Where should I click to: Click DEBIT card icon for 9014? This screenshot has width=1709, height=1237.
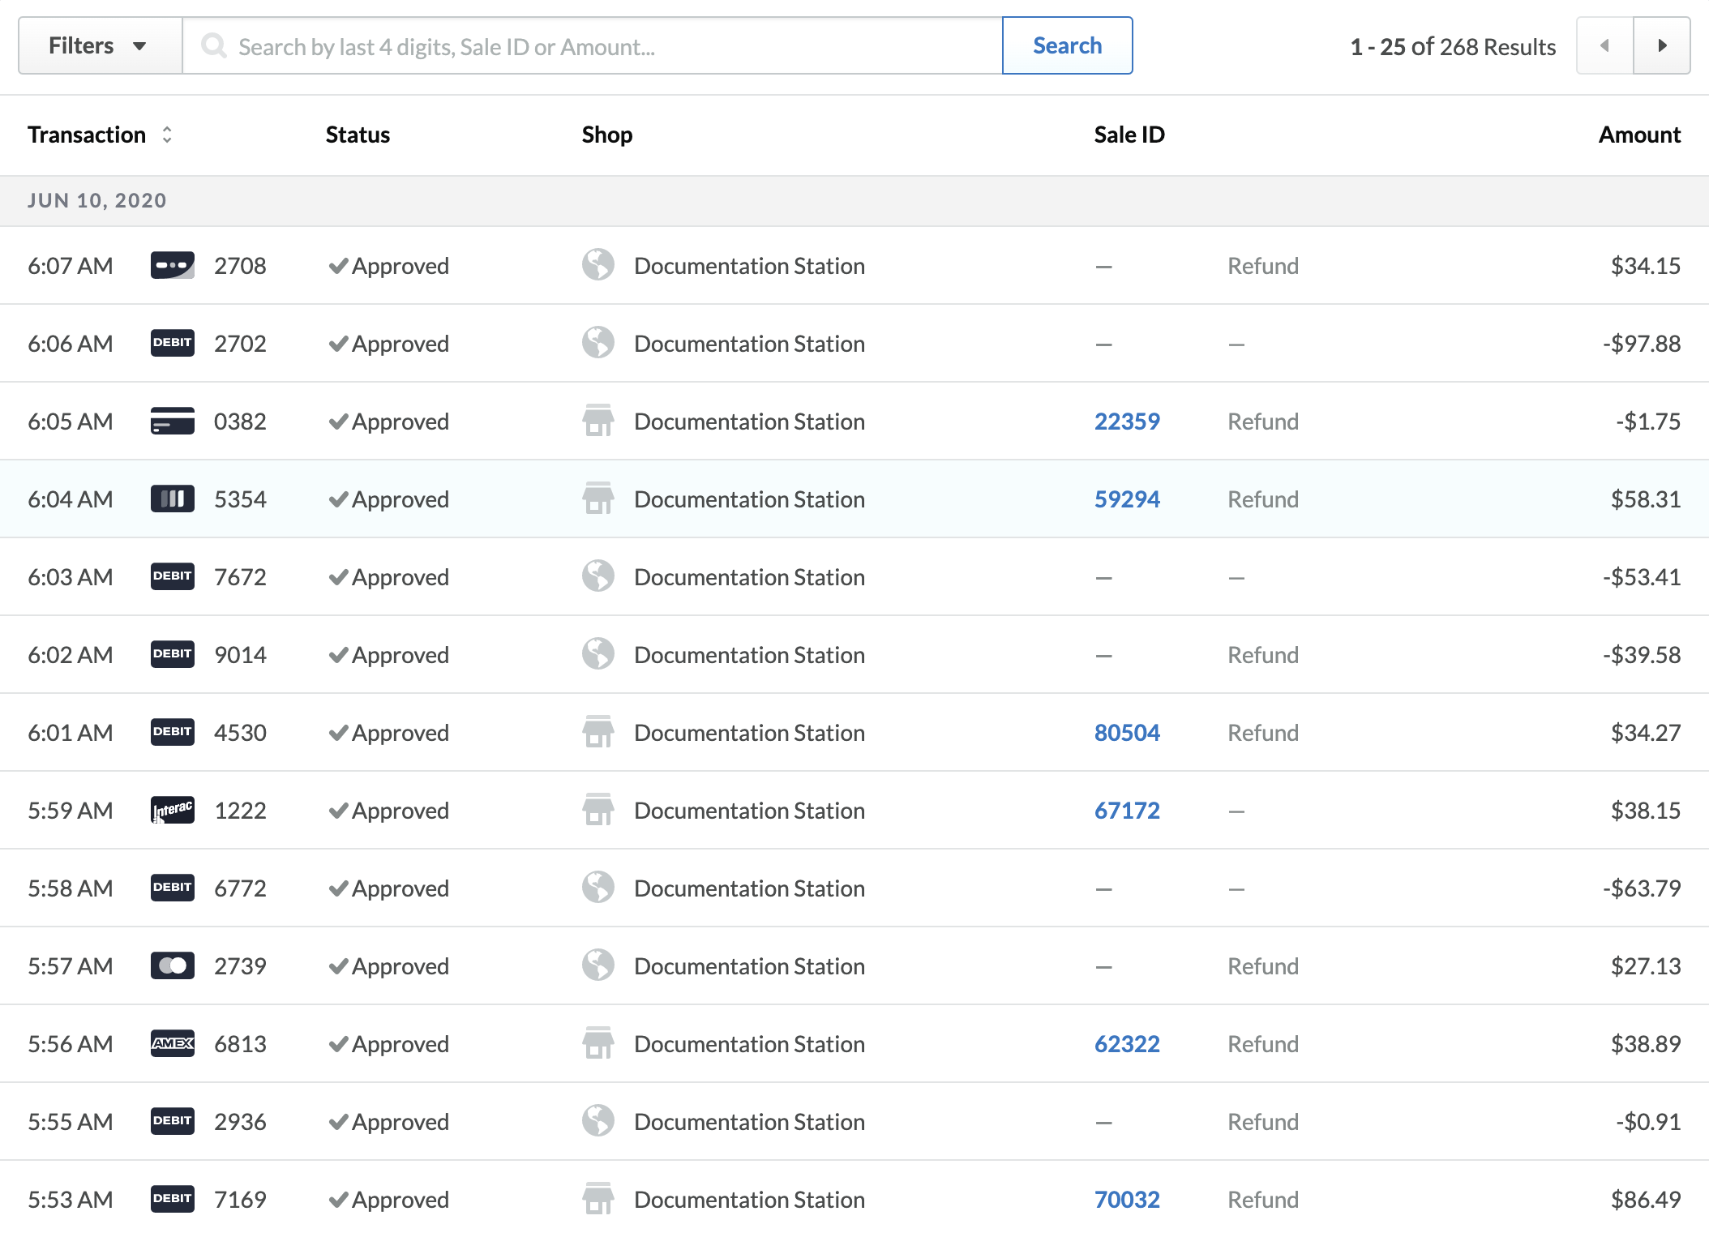click(x=173, y=654)
